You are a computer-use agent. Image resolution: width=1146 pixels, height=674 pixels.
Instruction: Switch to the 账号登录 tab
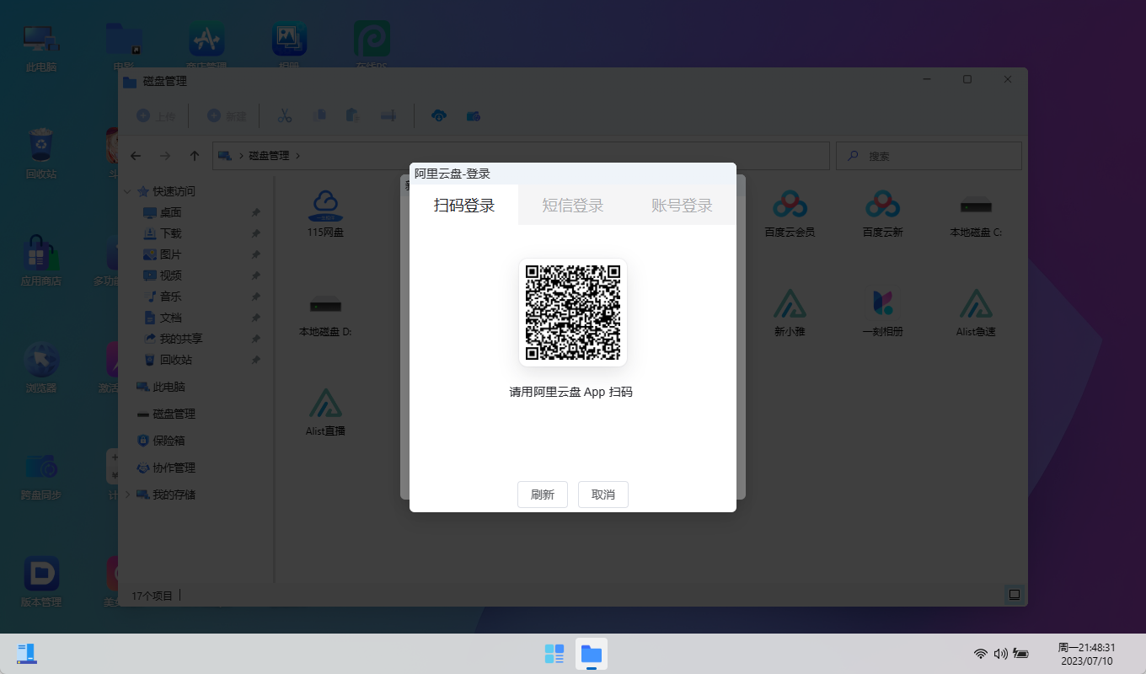click(681, 205)
